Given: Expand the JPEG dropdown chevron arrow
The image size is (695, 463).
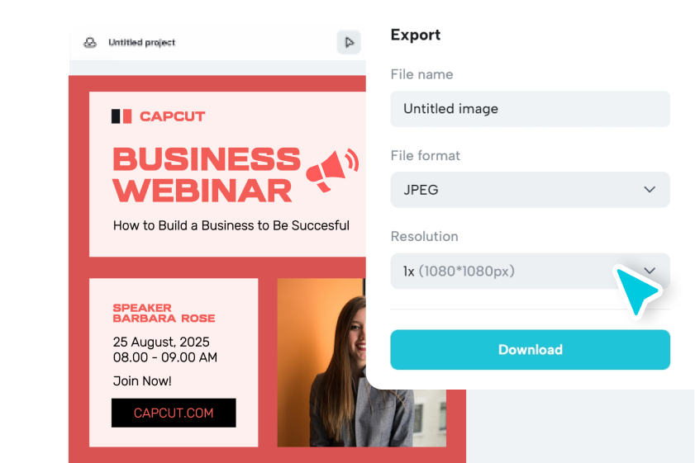Looking at the screenshot, I should click(650, 190).
